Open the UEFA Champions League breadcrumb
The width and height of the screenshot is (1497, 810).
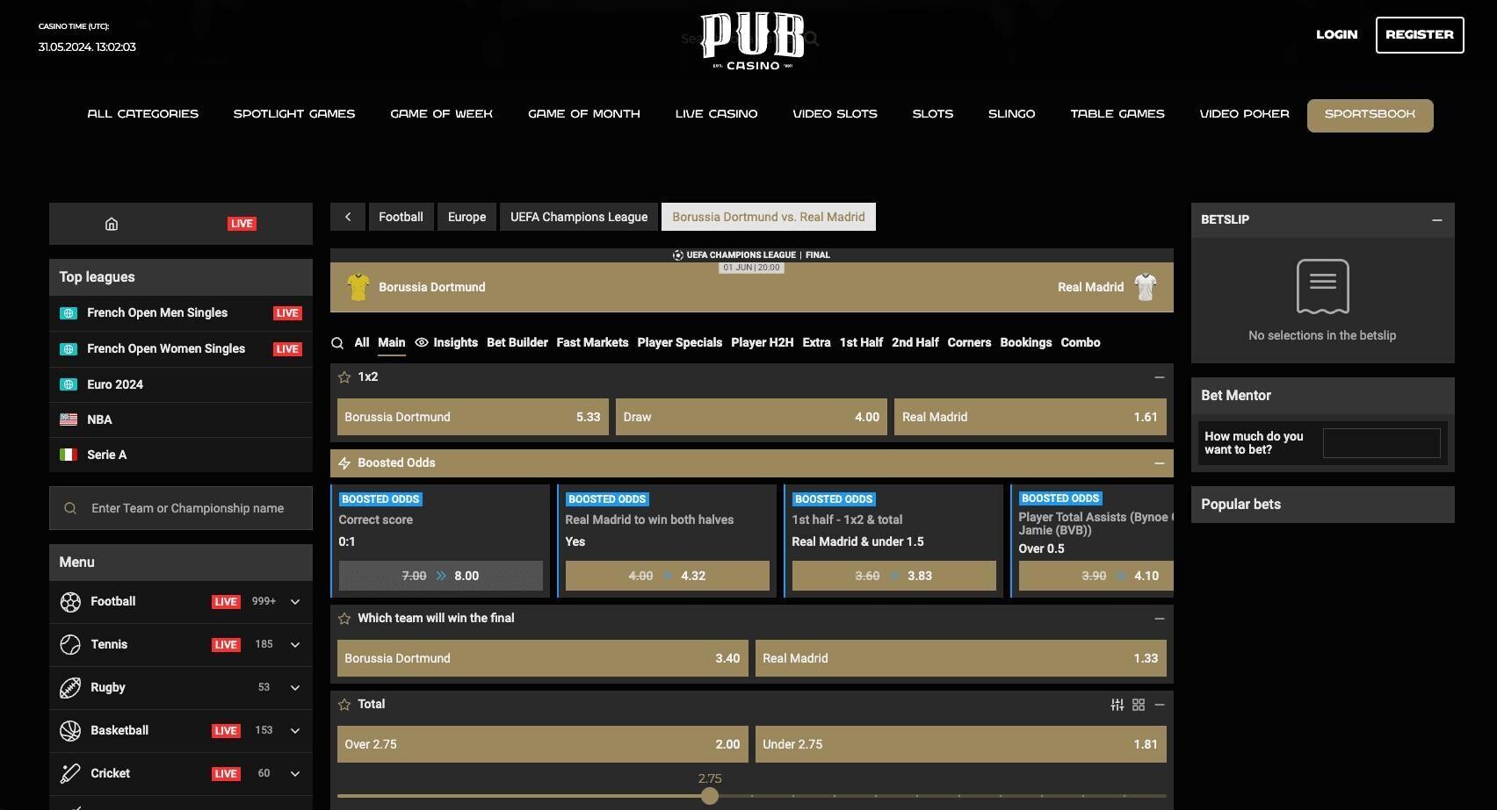(579, 217)
